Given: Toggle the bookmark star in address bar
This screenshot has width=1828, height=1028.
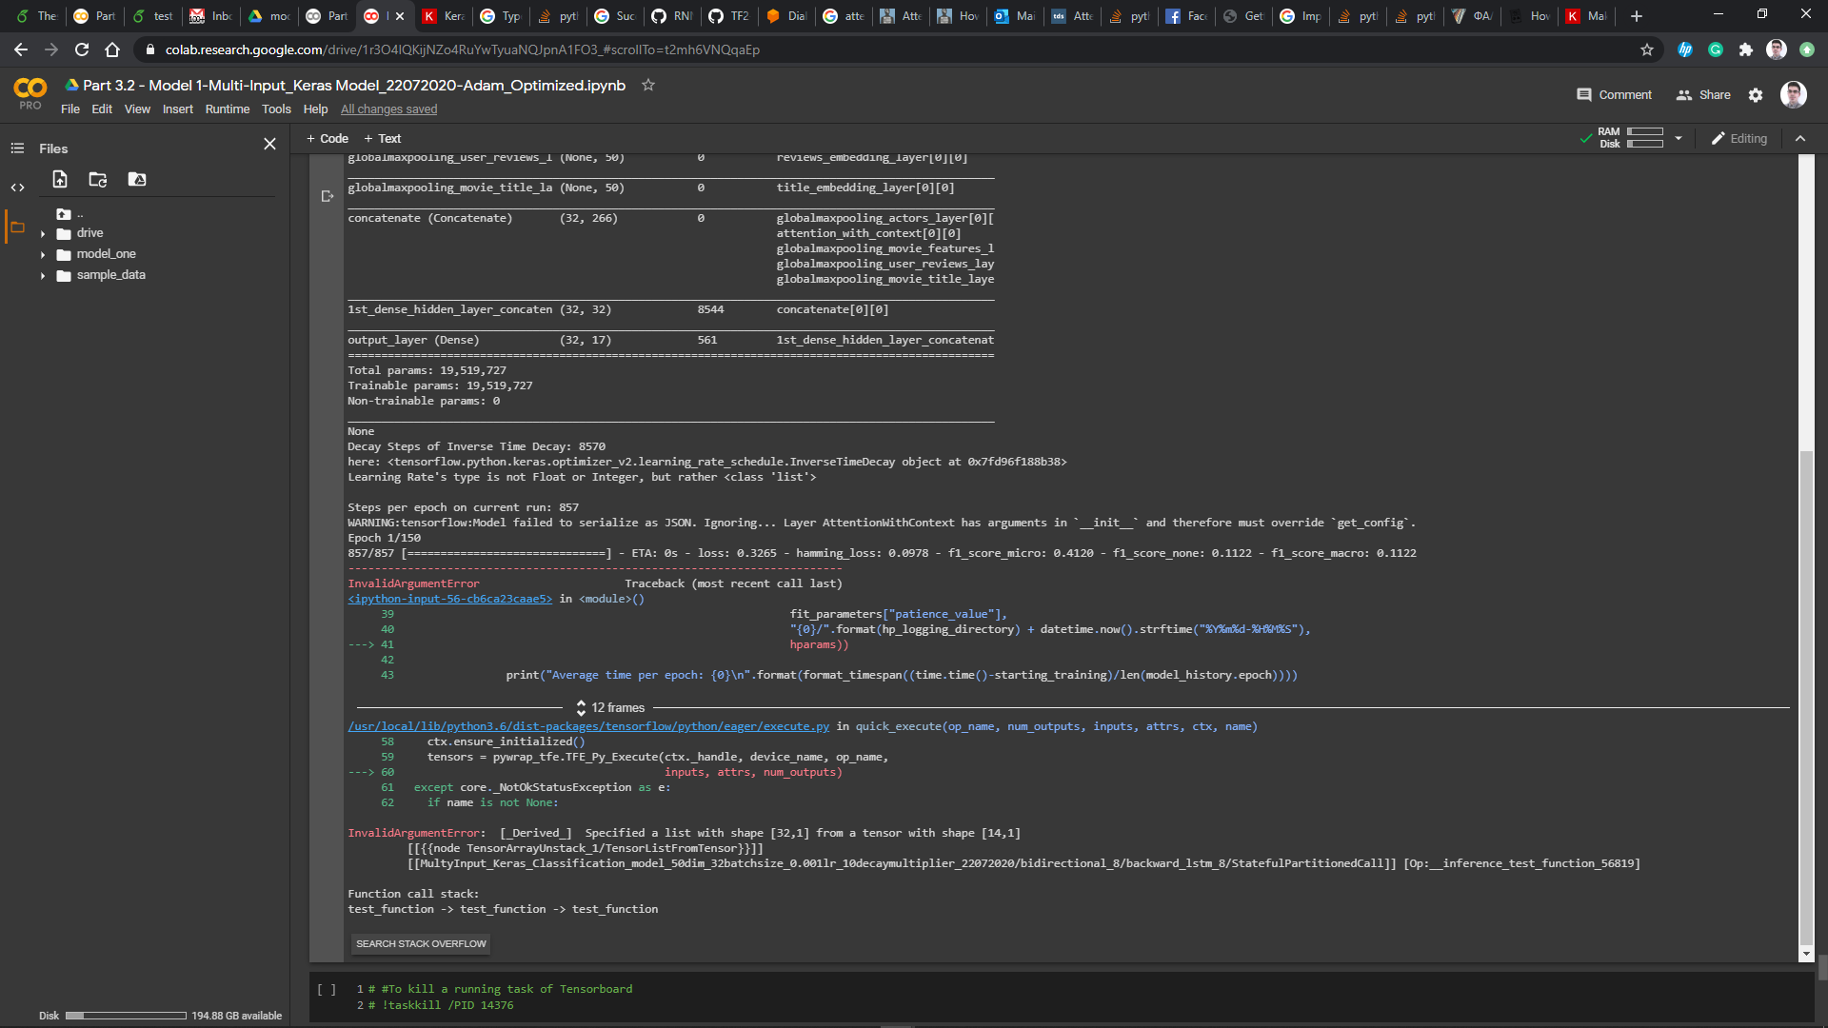Looking at the screenshot, I should pyautogui.click(x=1646, y=49).
